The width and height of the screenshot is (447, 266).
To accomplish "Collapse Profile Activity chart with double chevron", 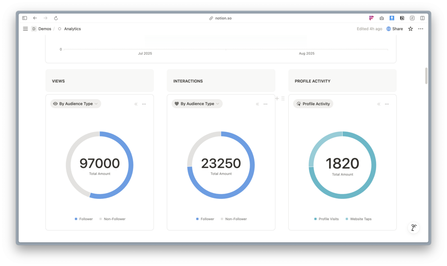I will pyautogui.click(x=379, y=104).
